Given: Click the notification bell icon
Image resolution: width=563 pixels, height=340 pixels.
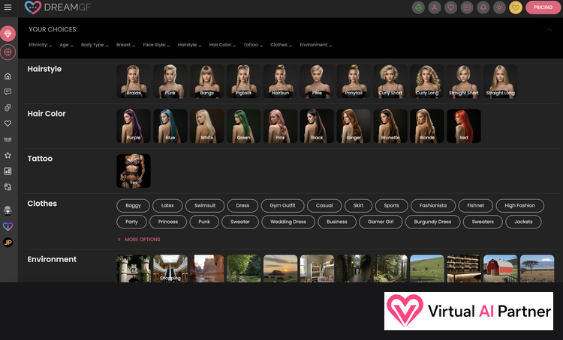Looking at the screenshot, I should click(x=483, y=7).
